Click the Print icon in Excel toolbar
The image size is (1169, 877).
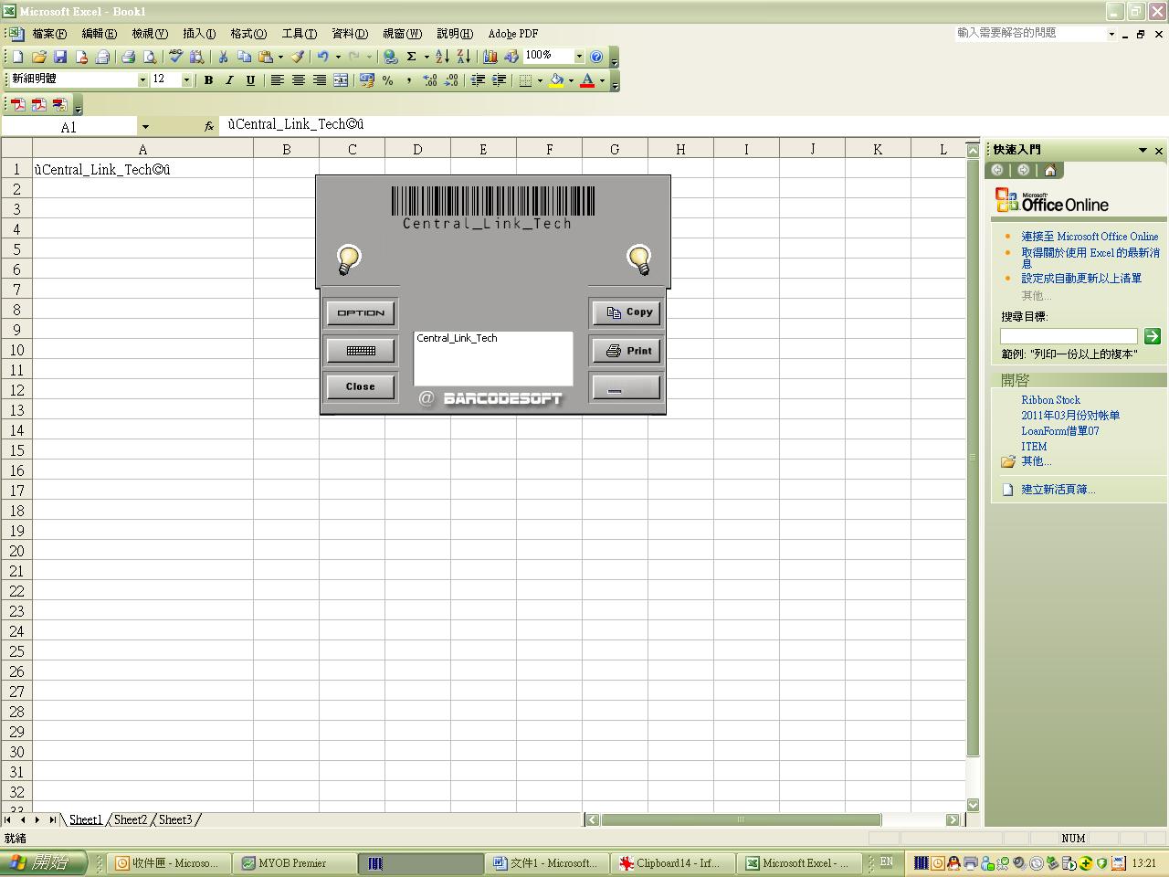(129, 57)
